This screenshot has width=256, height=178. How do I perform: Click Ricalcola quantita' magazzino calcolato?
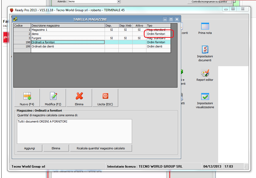click(101, 148)
